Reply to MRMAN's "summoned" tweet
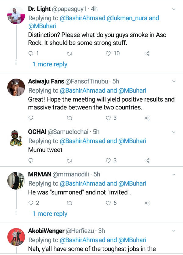183x255 pixels. [x=30, y=203]
